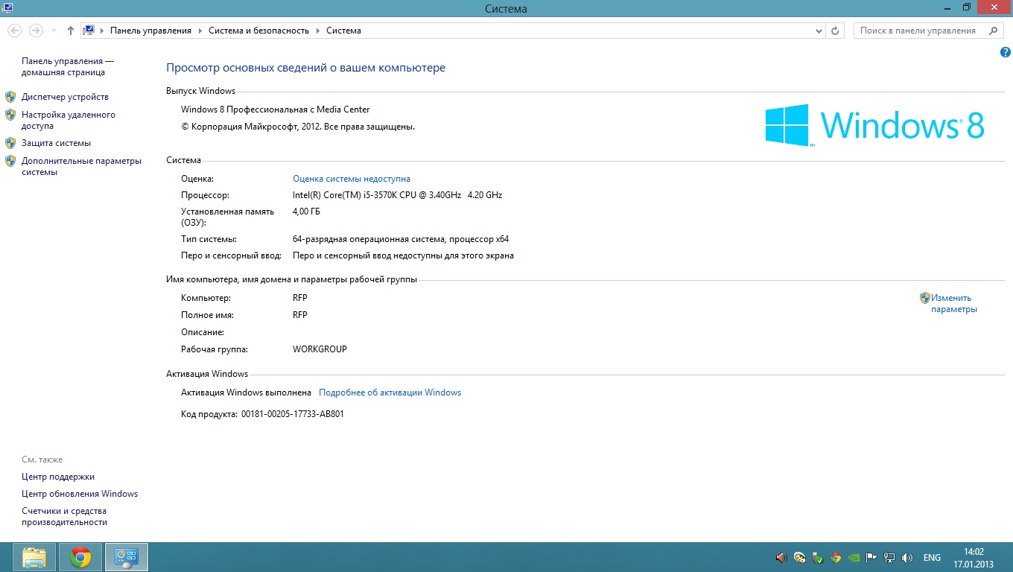The image size is (1013, 572).
Task: Select Панель управления in the breadcrumb
Action: coord(150,31)
